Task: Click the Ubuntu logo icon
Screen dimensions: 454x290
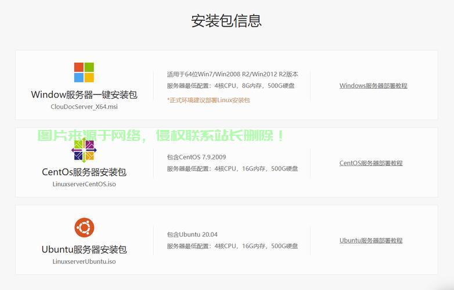Action: [x=84, y=227]
